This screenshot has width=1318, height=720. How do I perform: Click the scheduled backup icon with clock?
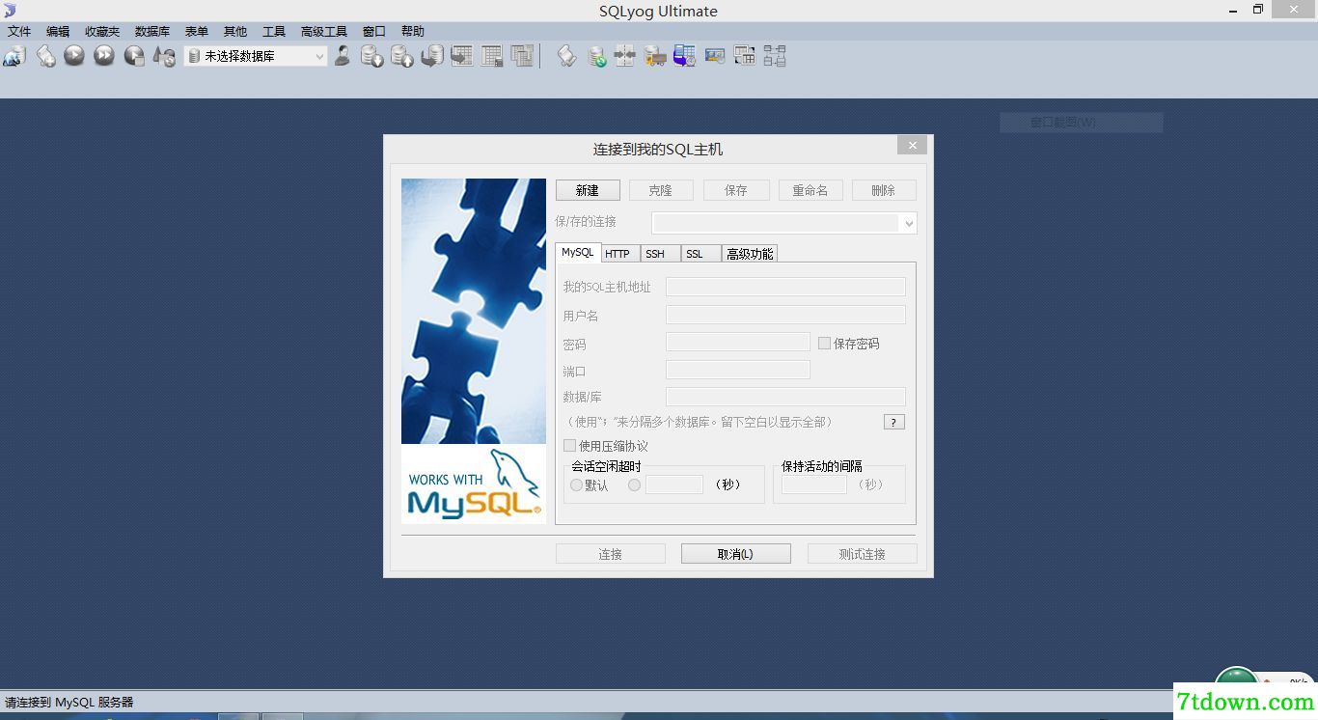(x=685, y=56)
